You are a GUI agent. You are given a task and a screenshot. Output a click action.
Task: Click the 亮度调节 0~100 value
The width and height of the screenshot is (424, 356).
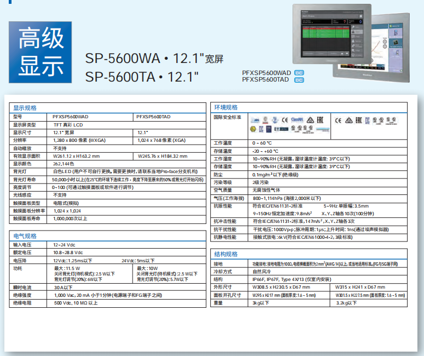(x=93, y=187)
